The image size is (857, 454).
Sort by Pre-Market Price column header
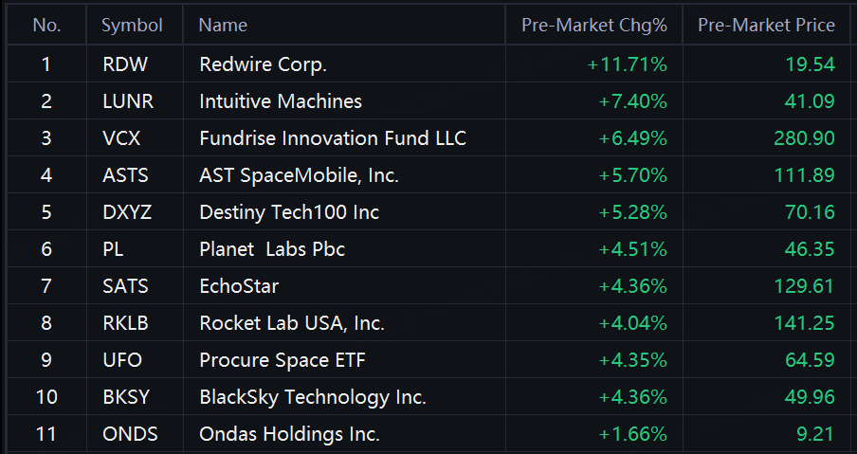click(766, 26)
